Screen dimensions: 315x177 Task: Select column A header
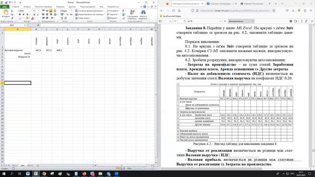(18, 29)
